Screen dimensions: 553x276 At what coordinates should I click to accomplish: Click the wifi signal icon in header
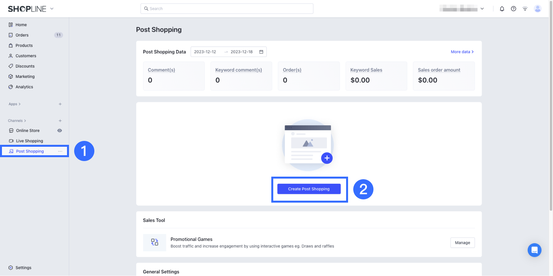pos(525,9)
